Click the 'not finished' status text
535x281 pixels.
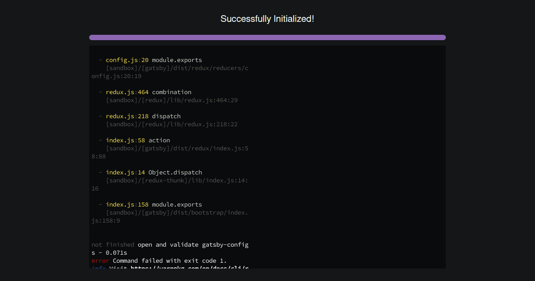coord(112,244)
